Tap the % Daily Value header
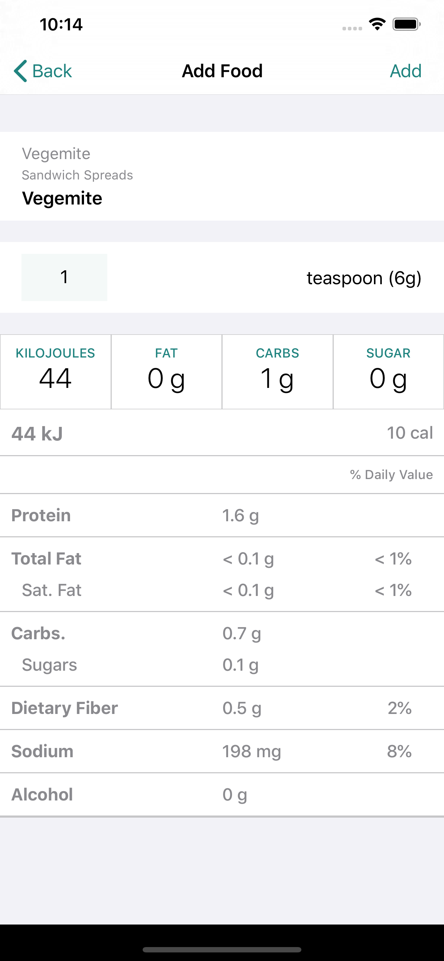The image size is (444, 961). (391, 474)
